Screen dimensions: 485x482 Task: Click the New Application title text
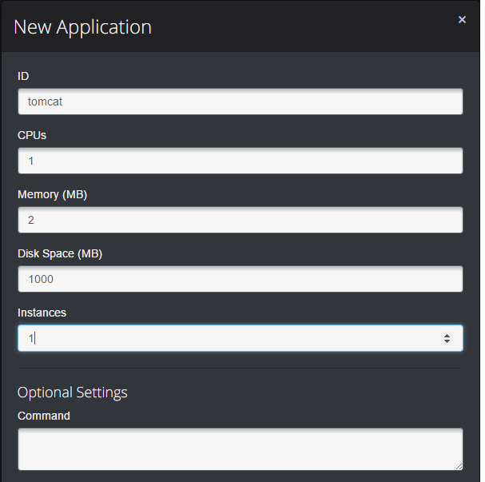pos(82,26)
